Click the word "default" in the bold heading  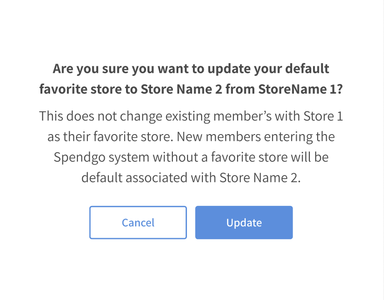click(x=307, y=69)
